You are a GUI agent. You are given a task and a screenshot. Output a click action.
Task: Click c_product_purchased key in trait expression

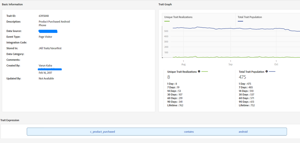102,132
